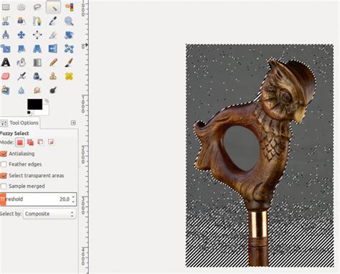Image resolution: width=340 pixels, height=274 pixels.
Task: Select the Pencil tool
Action: click(x=53, y=62)
